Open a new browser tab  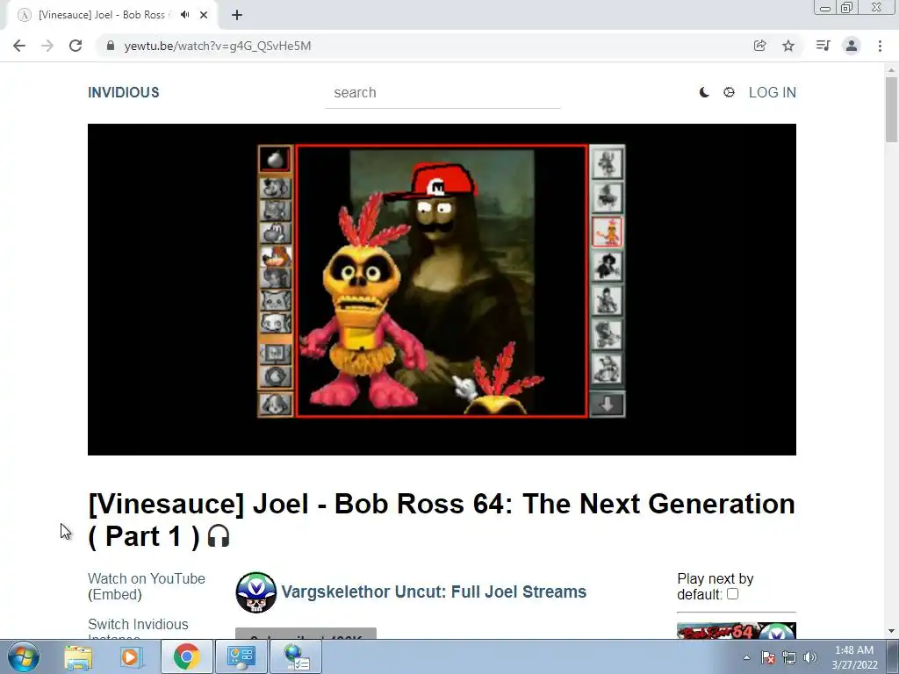237,15
